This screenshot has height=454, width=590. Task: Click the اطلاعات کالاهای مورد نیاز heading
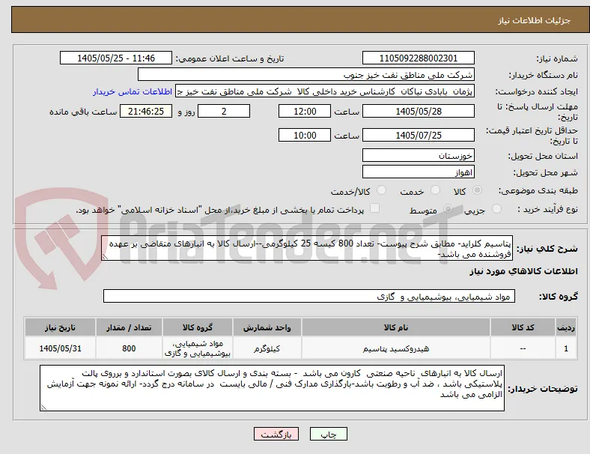point(523,271)
